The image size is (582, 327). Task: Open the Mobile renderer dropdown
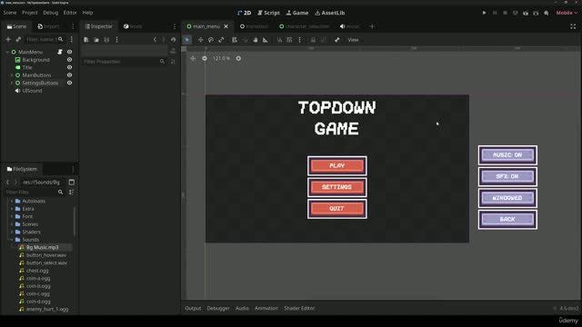(x=567, y=13)
